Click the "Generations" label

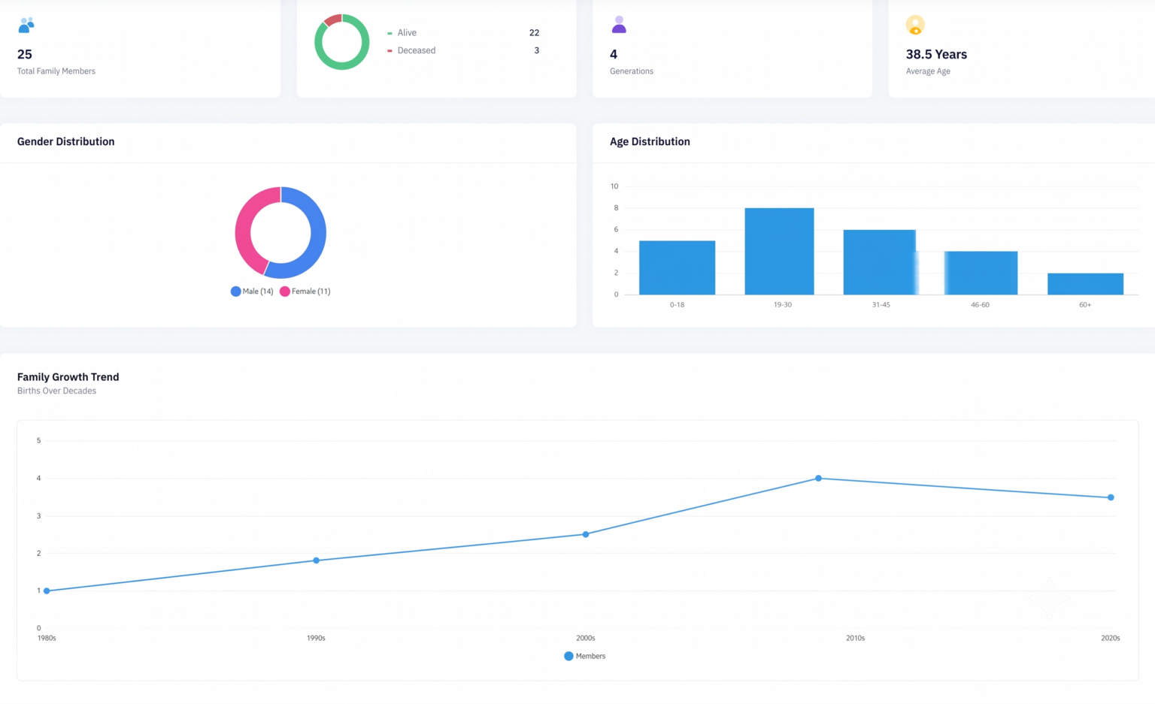[632, 71]
